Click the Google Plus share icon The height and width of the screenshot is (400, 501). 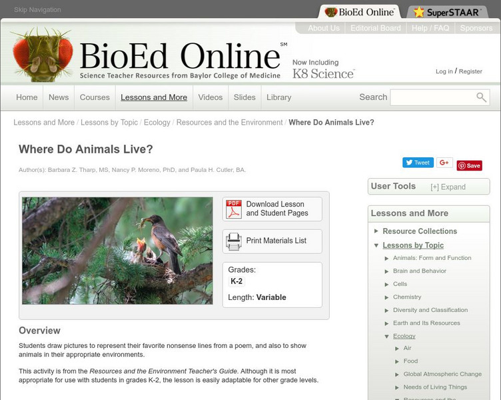click(x=444, y=163)
